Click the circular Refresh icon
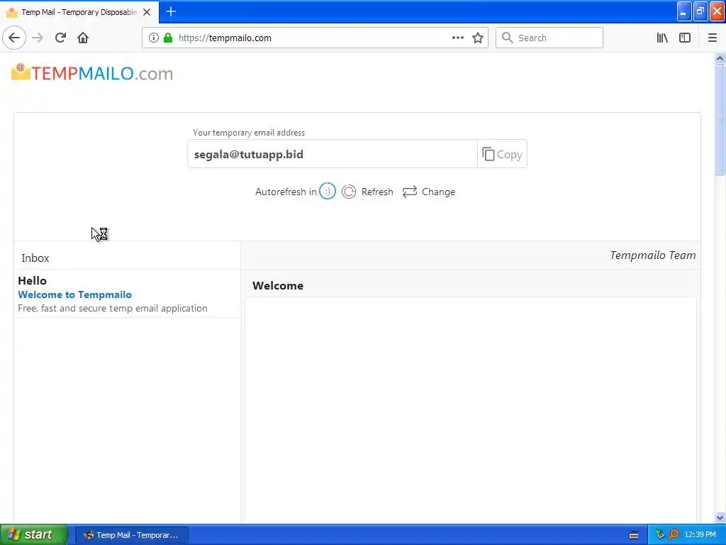 pyautogui.click(x=349, y=192)
